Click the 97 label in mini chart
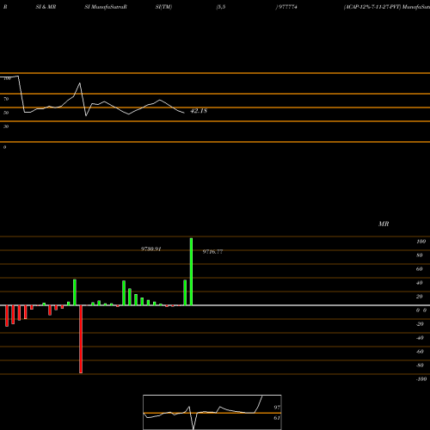Viewport: 430px width, 430px height. point(277,408)
